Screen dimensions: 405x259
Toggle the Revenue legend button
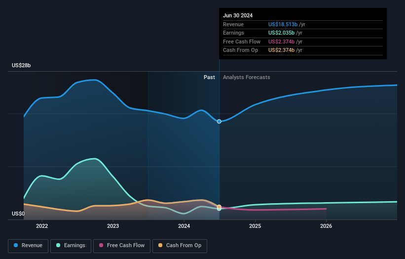click(28, 246)
